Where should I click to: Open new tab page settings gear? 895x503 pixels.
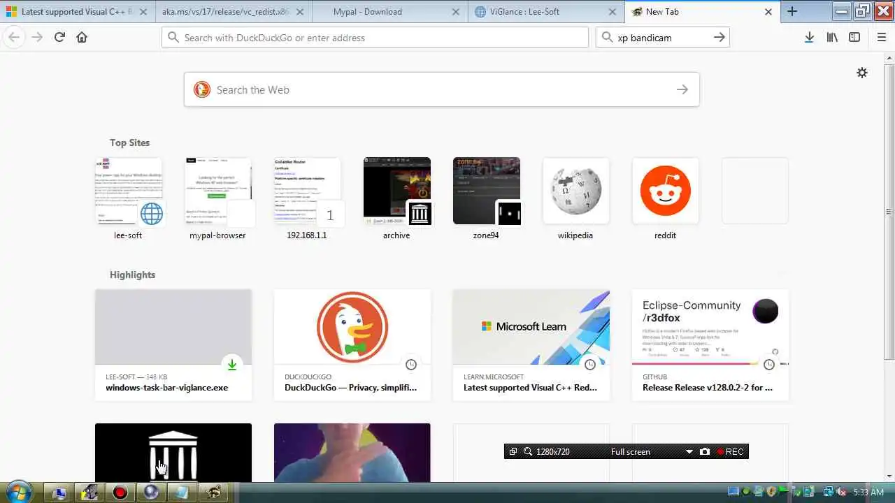(862, 73)
